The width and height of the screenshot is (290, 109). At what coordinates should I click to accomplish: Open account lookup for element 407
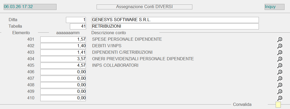(280, 78)
